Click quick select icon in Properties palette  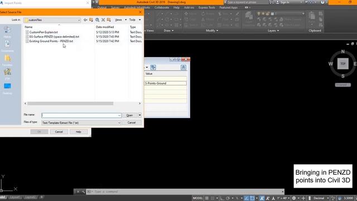point(153,68)
